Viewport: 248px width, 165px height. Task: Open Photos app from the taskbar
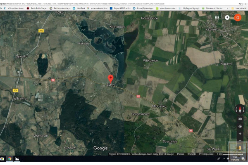pos(17,159)
